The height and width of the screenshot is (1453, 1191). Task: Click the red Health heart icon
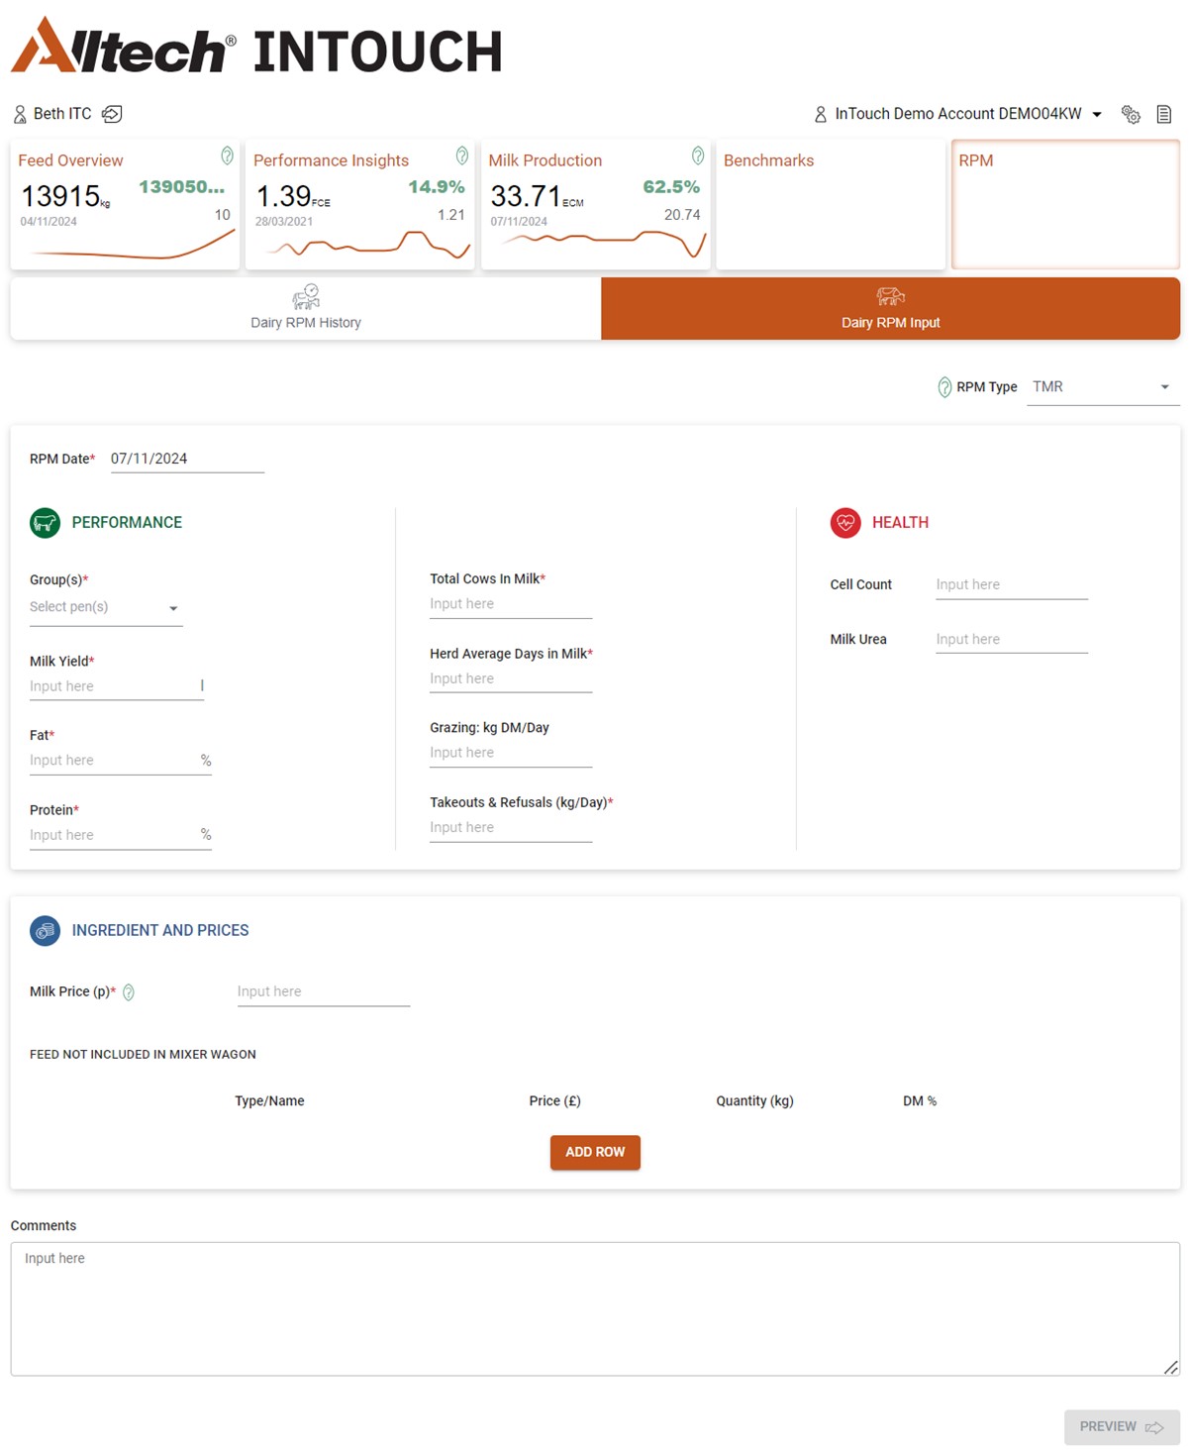tap(845, 523)
